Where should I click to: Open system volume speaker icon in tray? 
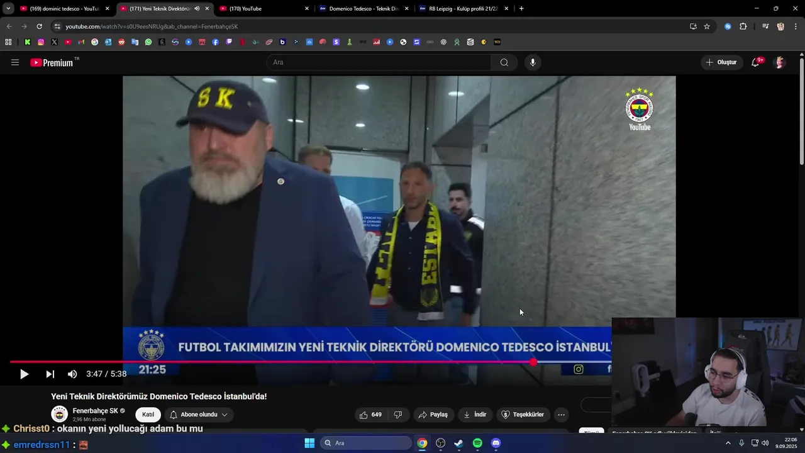[765, 443]
